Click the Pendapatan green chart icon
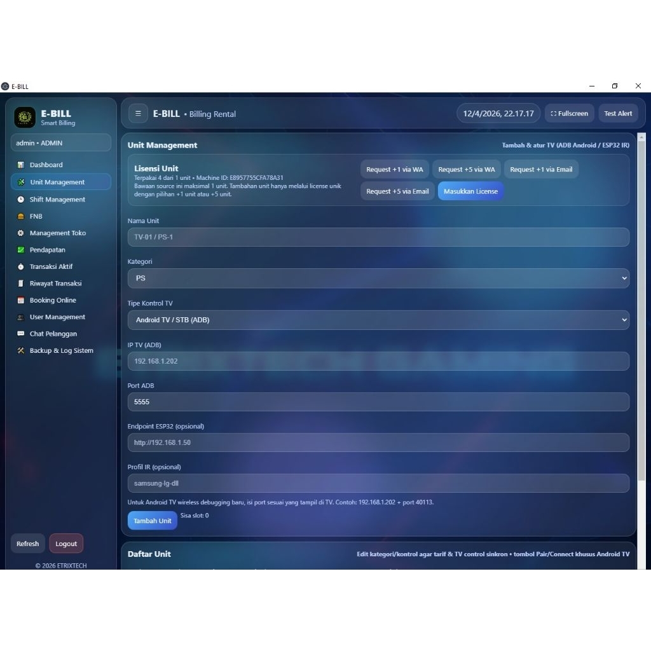Image resolution: width=651 pixels, height=651 pixels. [20, 250]
